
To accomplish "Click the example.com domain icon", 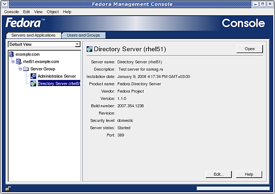I will point(11,54).
